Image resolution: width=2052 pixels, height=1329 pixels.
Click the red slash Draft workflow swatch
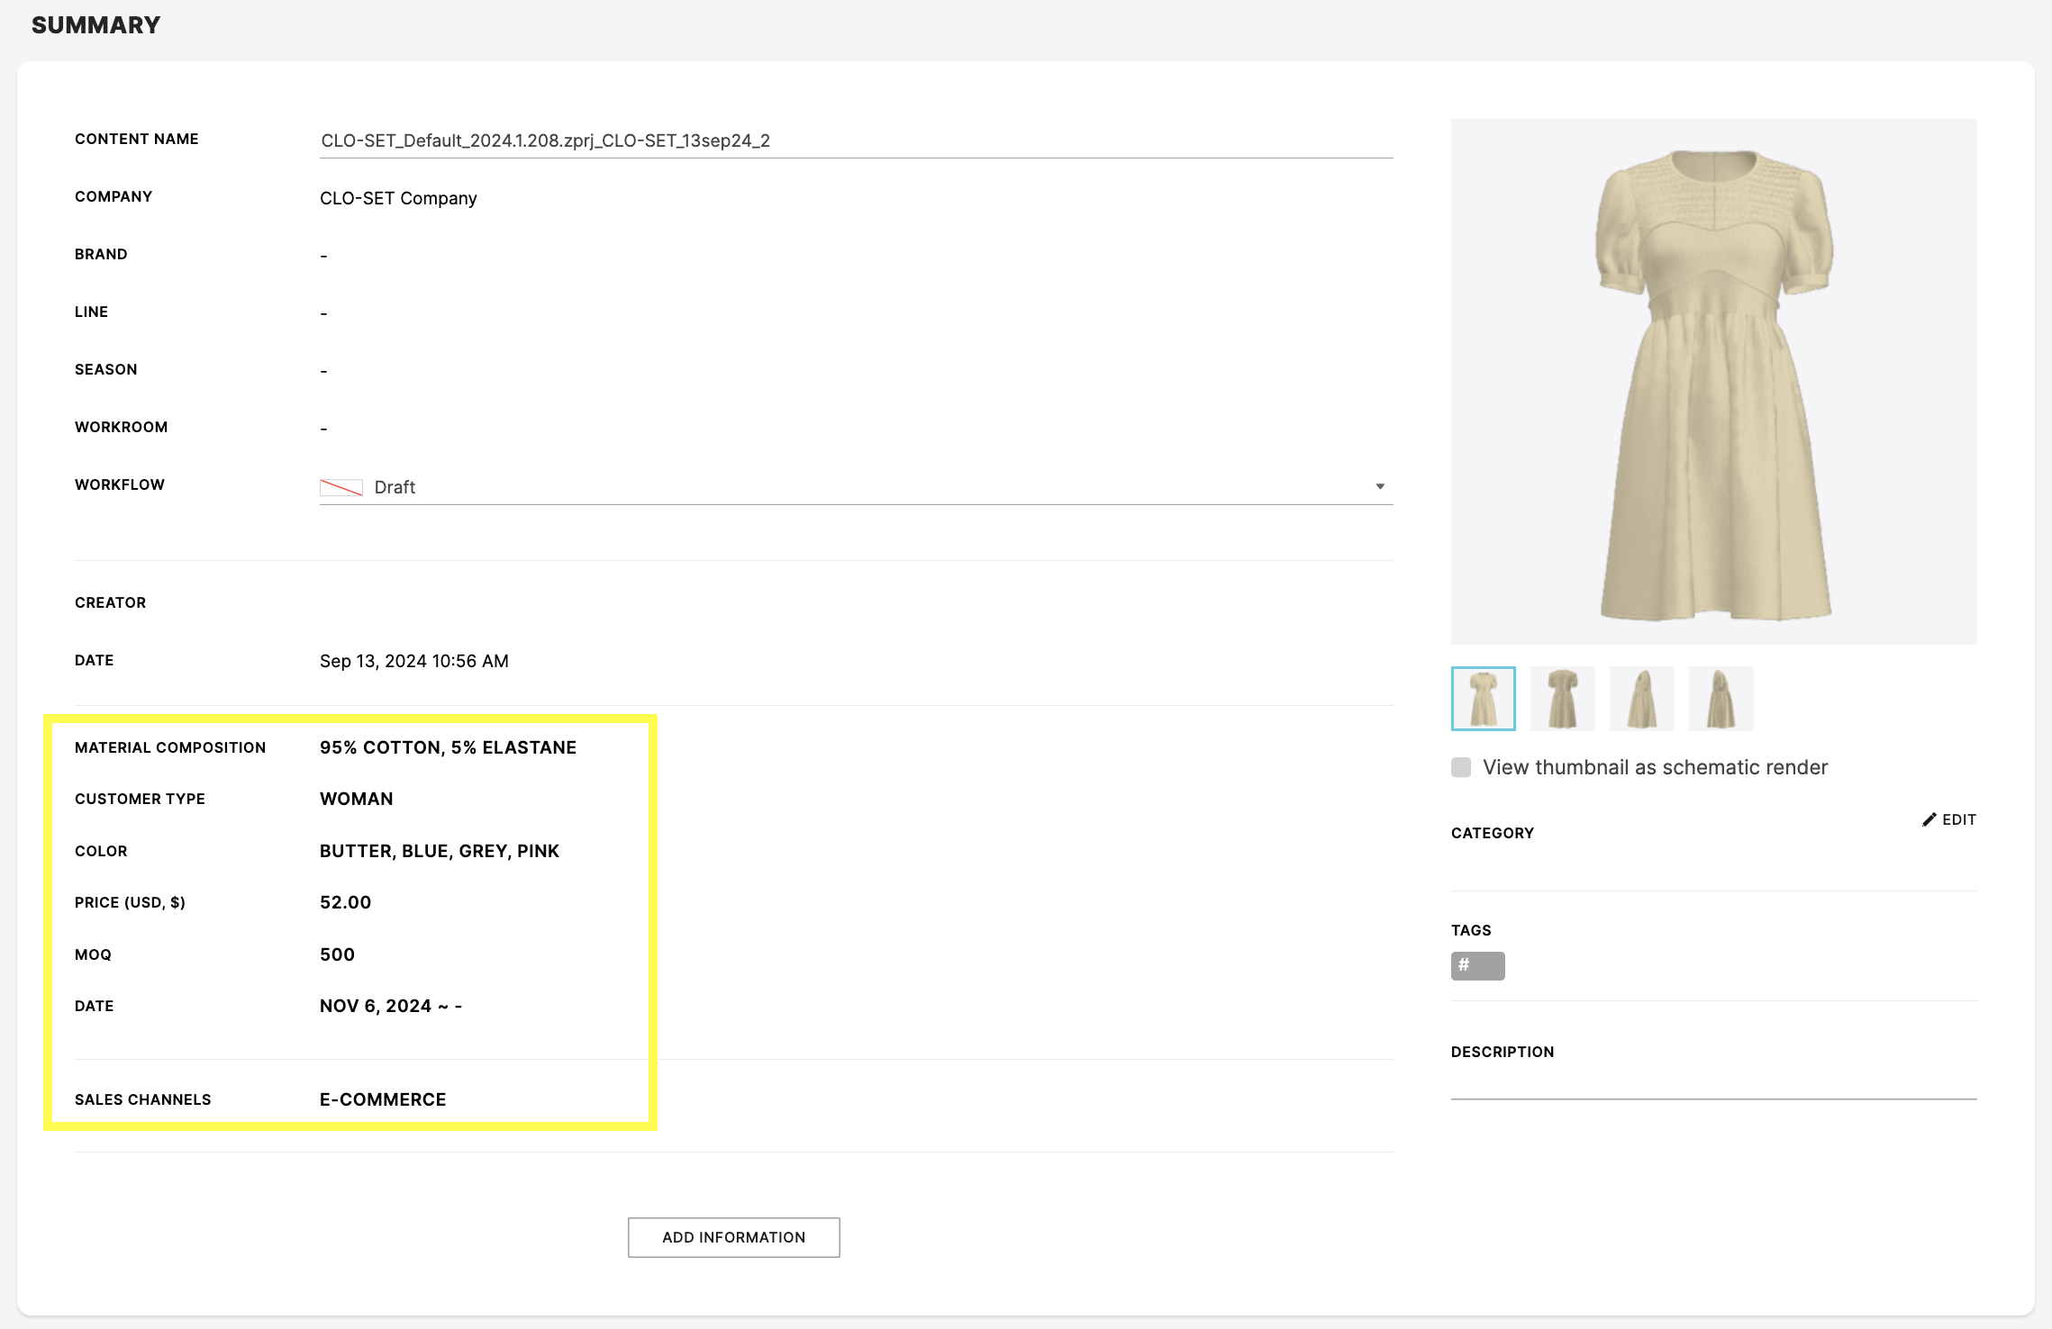(x=341, y=487)
